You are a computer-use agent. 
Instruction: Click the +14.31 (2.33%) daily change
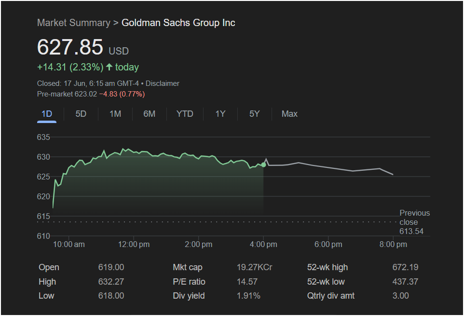70,67
